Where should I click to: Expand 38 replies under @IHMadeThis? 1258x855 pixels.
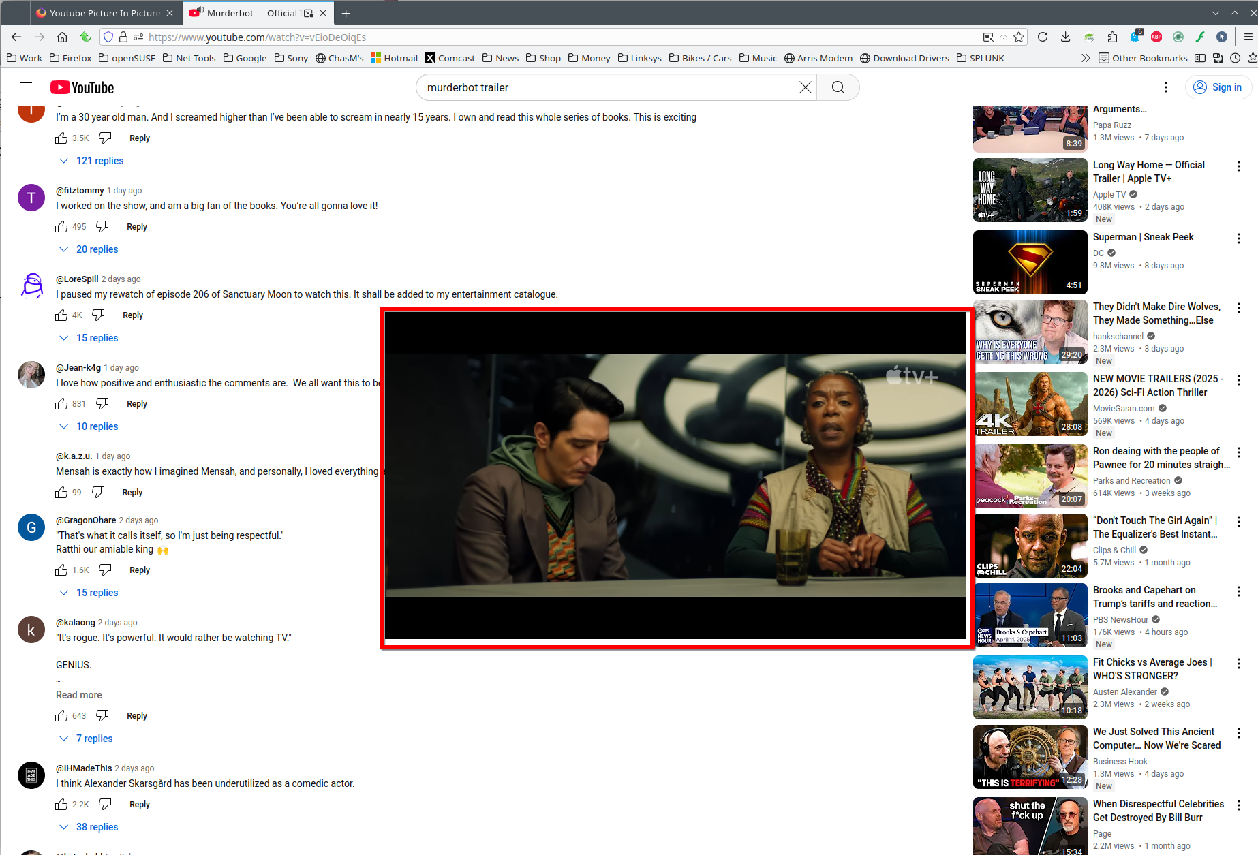coord(89,827)
